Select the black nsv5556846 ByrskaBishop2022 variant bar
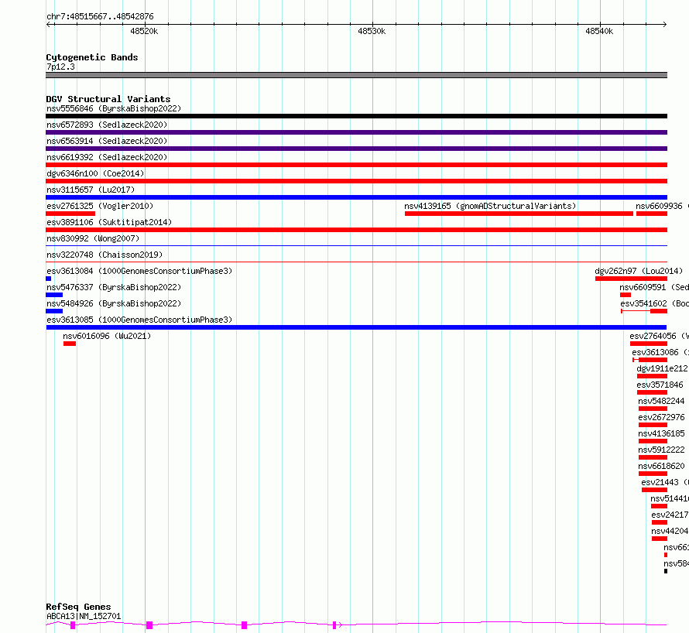 [356, 116]
